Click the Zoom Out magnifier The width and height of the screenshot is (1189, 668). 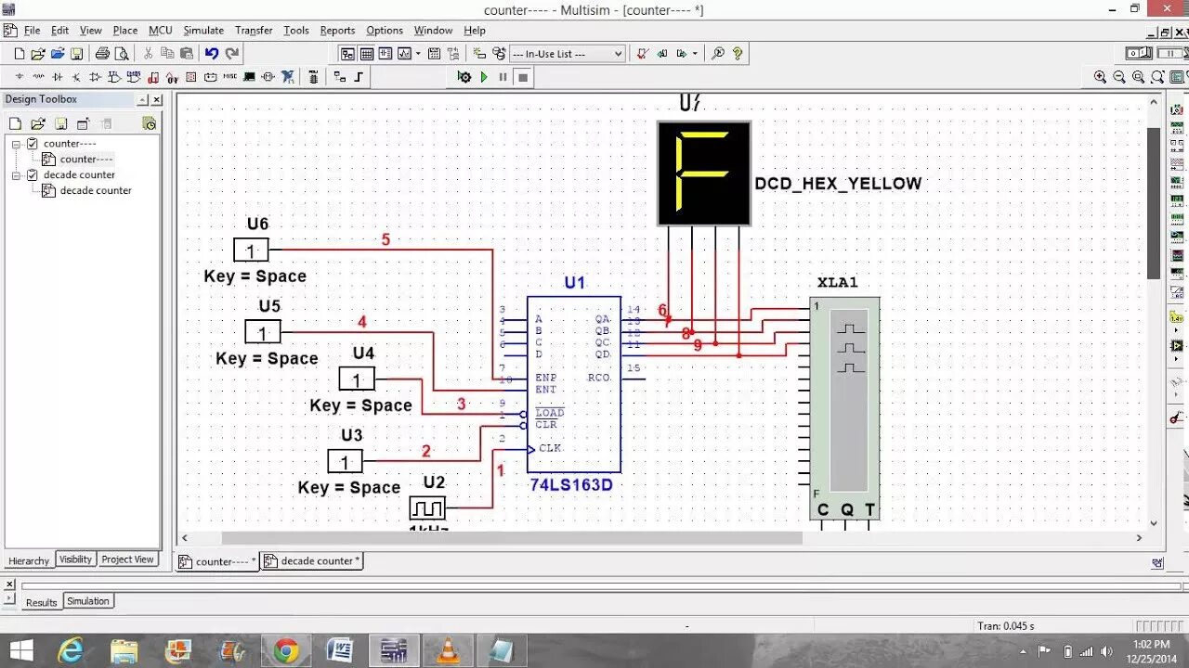click(x=1119, y=77)
